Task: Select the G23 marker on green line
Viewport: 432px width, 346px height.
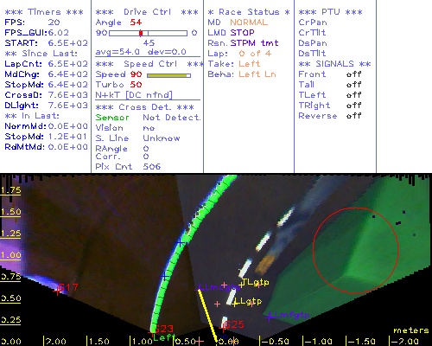Action: point(153,330)
